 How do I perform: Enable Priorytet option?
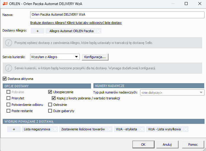coord(8,98)
